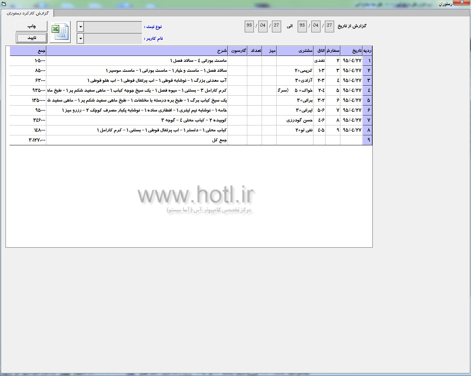Expand the نام کاربر dropdown arrow
This screenshot has height=376, width=471.
pos(81,39)
